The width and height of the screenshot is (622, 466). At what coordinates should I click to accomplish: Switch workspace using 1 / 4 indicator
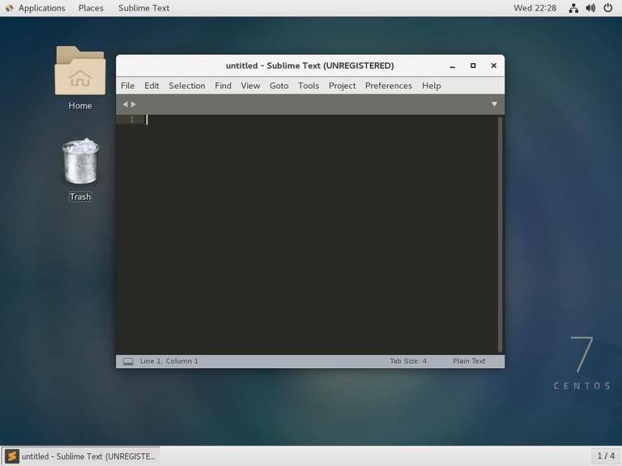605,455
